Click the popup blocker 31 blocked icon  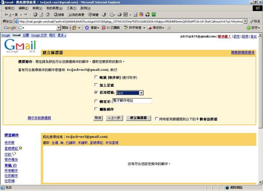click(103, 28)
